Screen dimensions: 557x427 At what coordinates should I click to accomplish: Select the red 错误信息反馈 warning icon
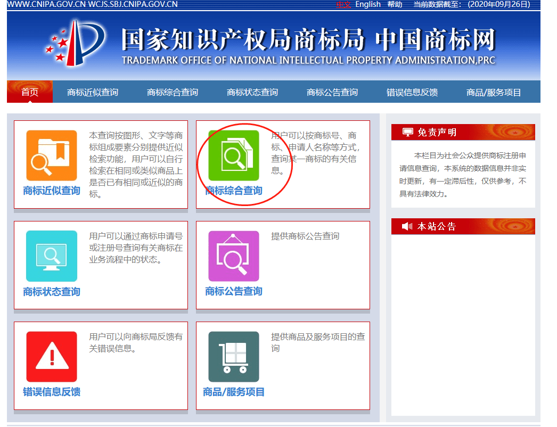(x=52, y=356)
